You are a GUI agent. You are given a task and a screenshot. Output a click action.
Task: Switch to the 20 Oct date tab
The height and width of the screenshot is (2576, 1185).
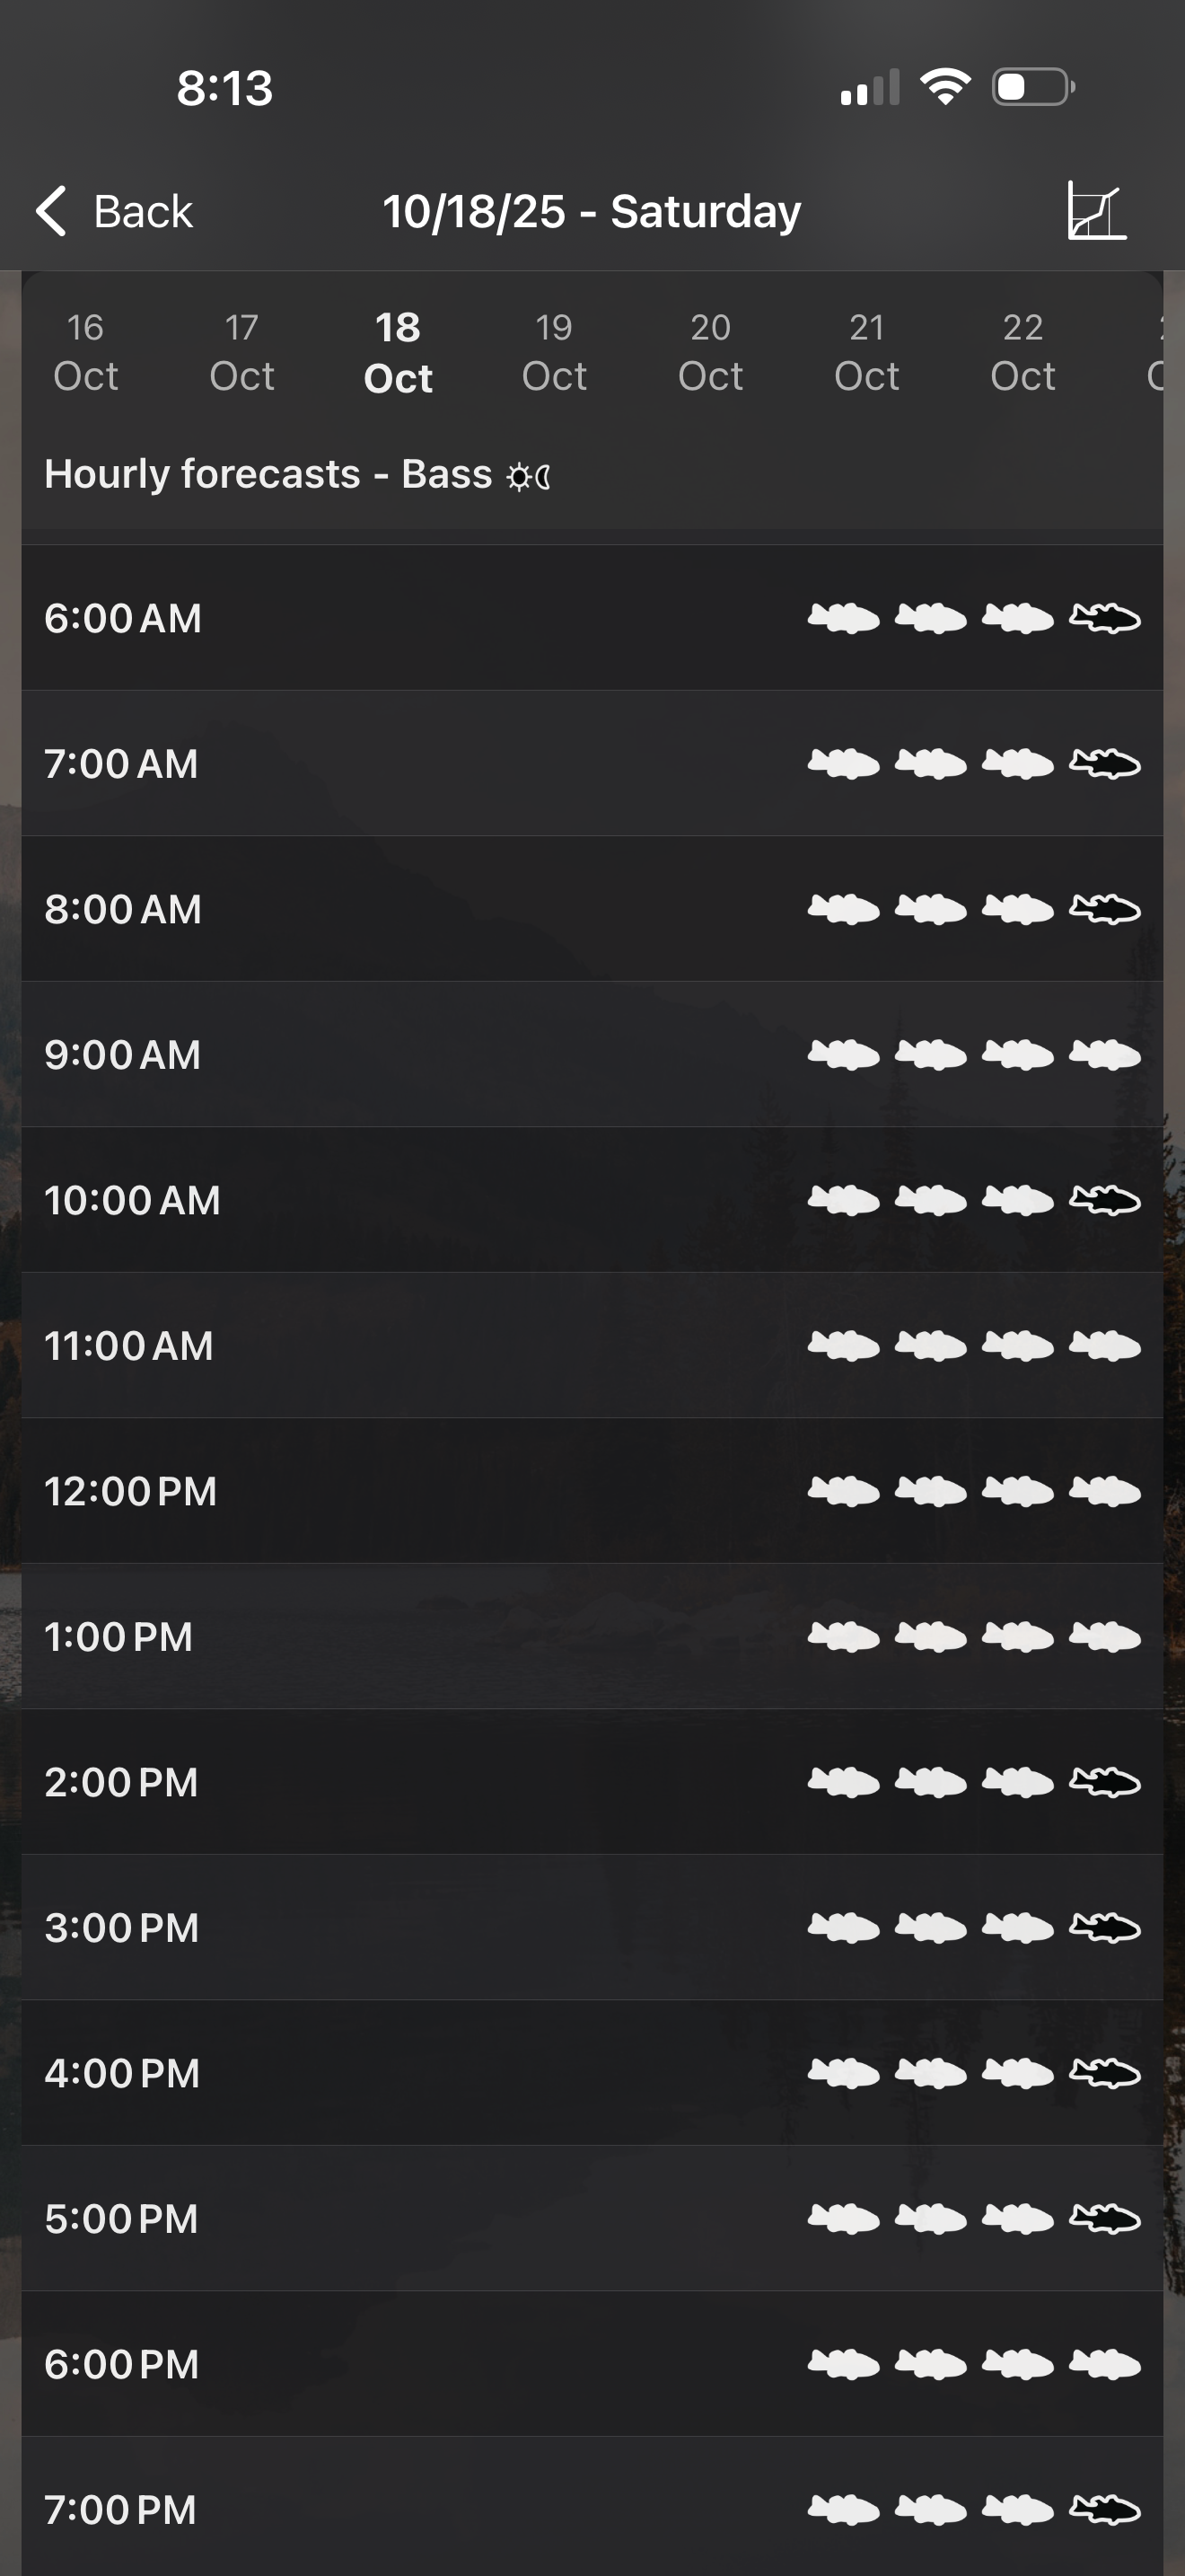pyautogui.click(x=710, y=351)
